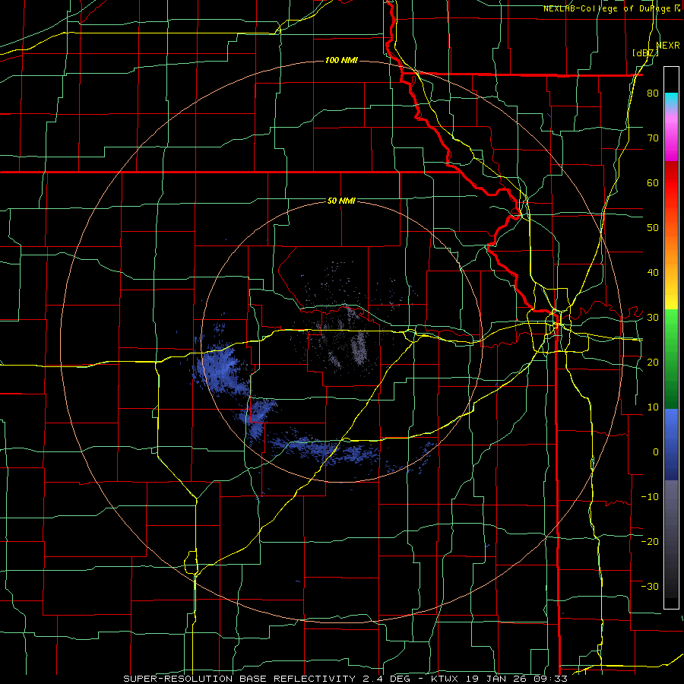Click the 100 NMI range ring label
The height and width of the screenshot is (684, 684).
(341, 60)
